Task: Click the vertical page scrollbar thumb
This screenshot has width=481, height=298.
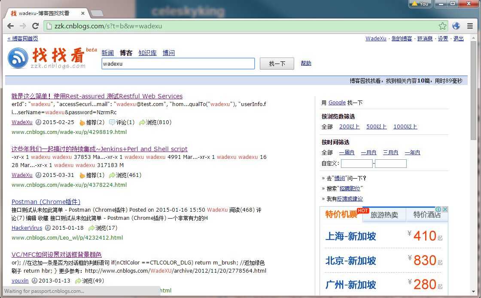Action: point(474,91)
